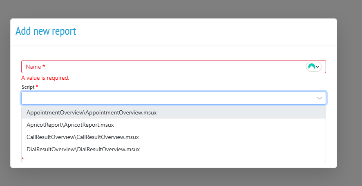Viewport: 362px width, 186px height.
Task: Choose ApricotReport\ApricotReport.msux script option
Action: [70, 125]
